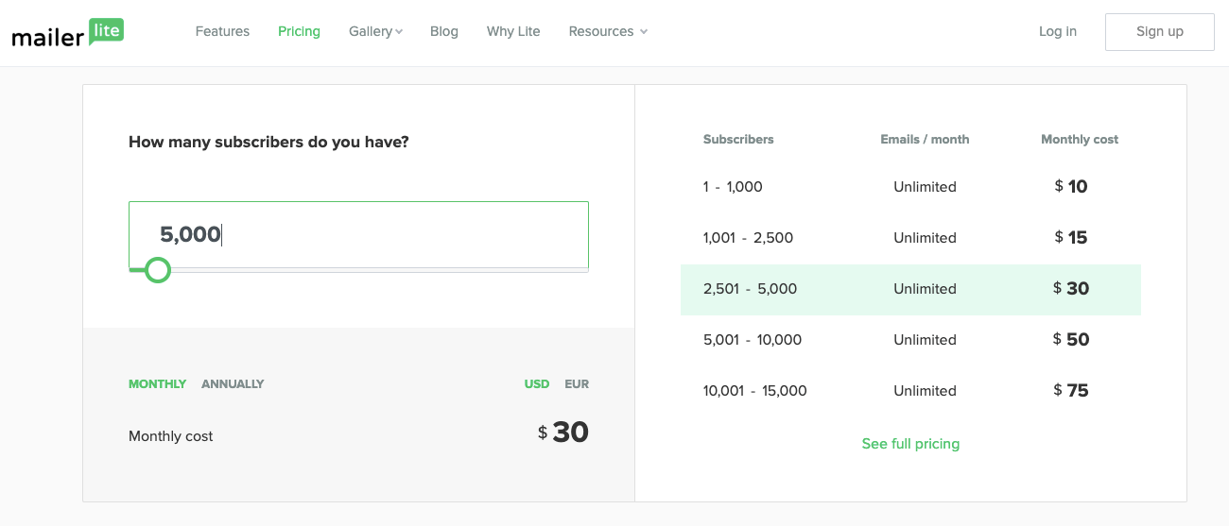Click the $ 10 monthly cost

[x=1071, y=187]
